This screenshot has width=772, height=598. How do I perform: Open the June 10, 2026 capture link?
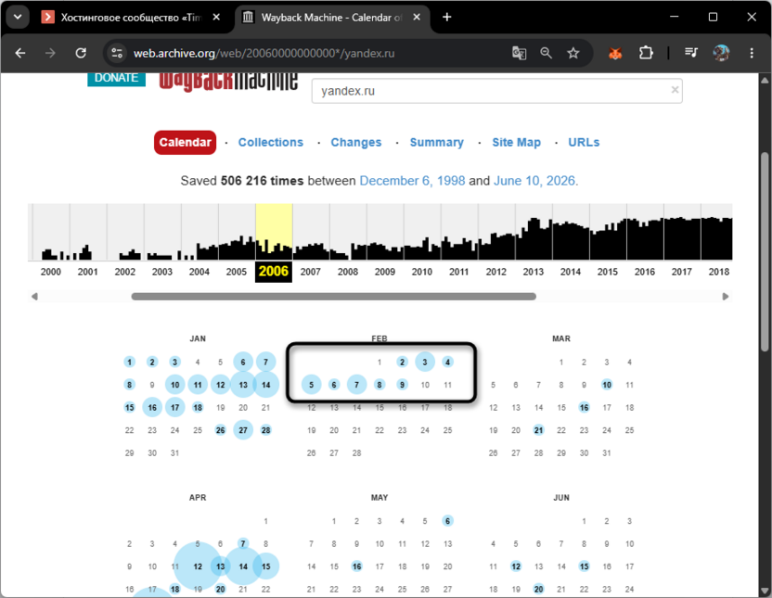tap(534, 181)
